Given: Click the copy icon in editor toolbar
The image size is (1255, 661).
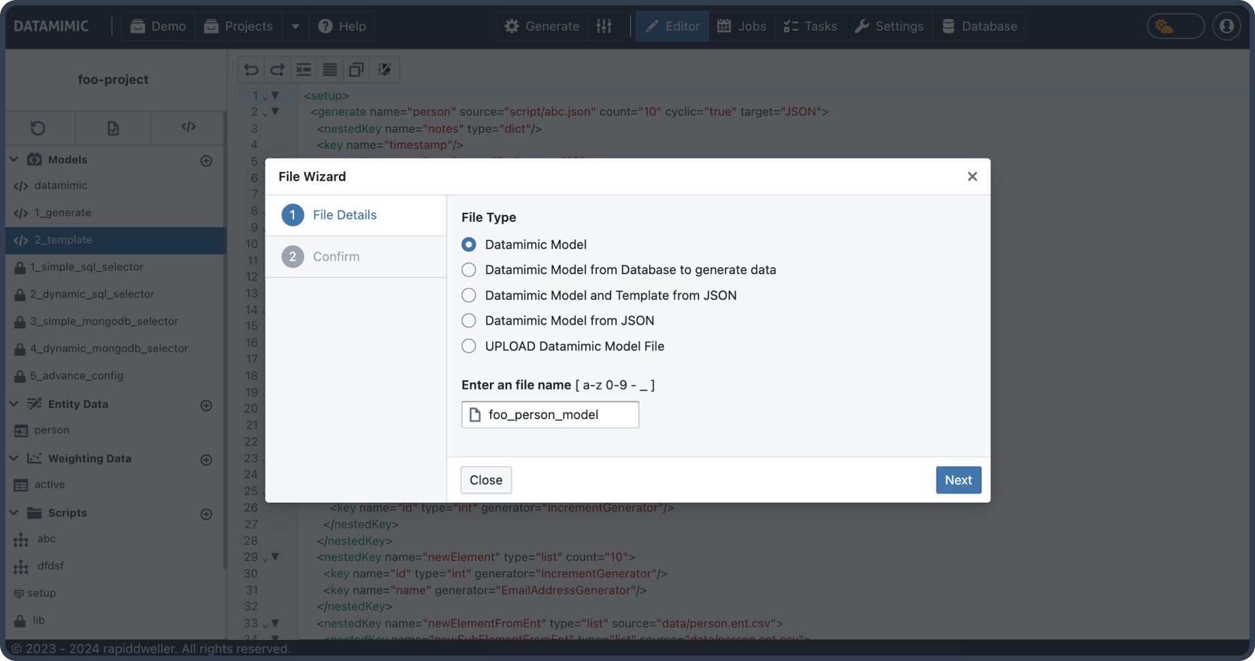Looking at the screenshot, I should [x=356, y=69].
